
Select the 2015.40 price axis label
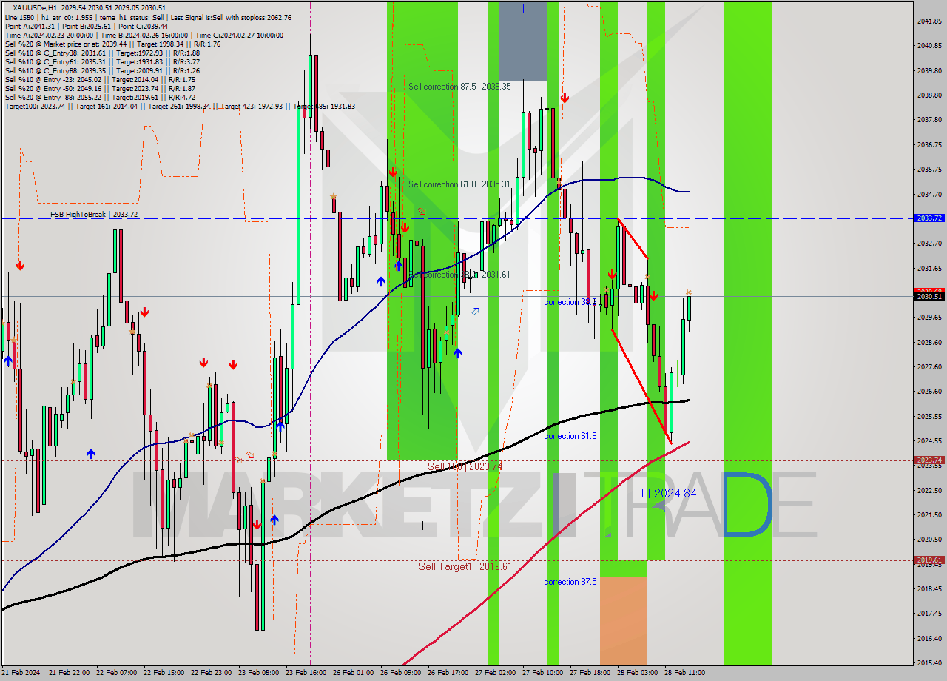(930, 662)
